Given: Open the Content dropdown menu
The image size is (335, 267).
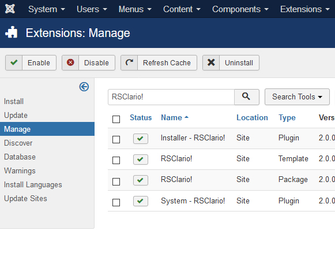Looking at the screenshot, I should (x=182, y=9).
